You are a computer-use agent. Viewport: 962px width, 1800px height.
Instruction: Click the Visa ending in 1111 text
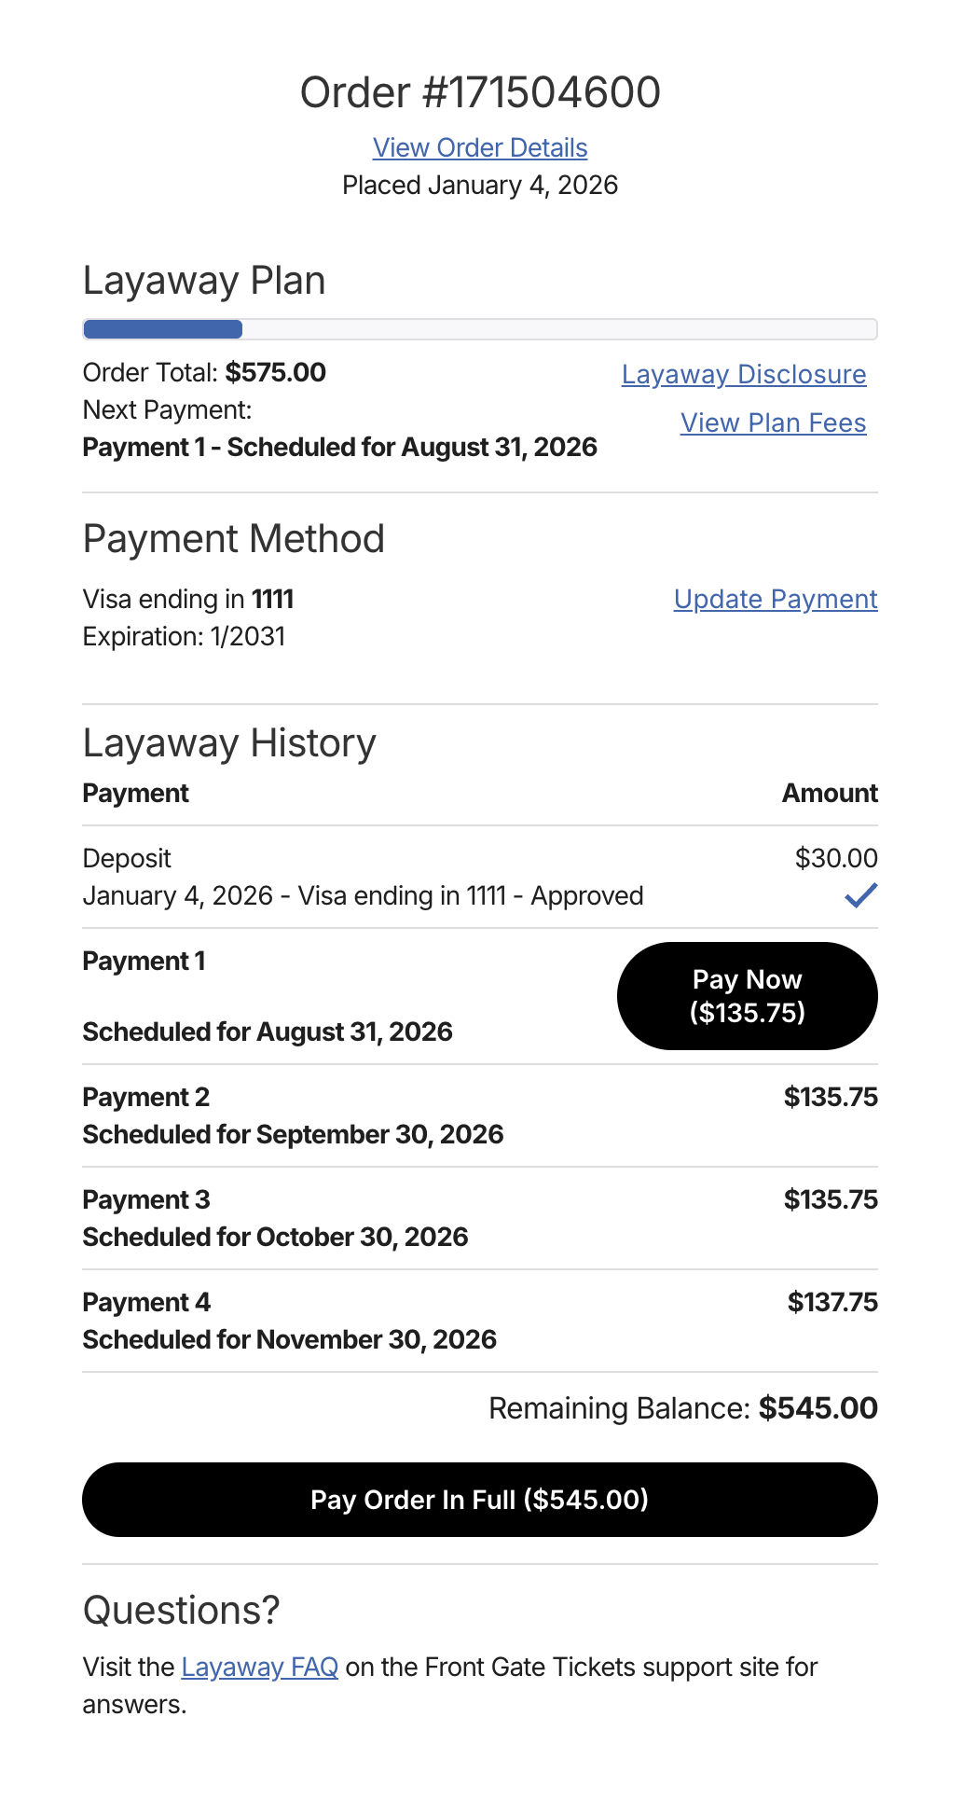[188, 599]
